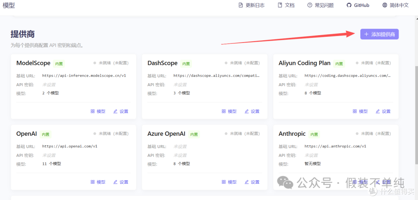Open 设置 for ModelScope
The width and height of the screenshot is (418, 200).
[x=121, y=111]
